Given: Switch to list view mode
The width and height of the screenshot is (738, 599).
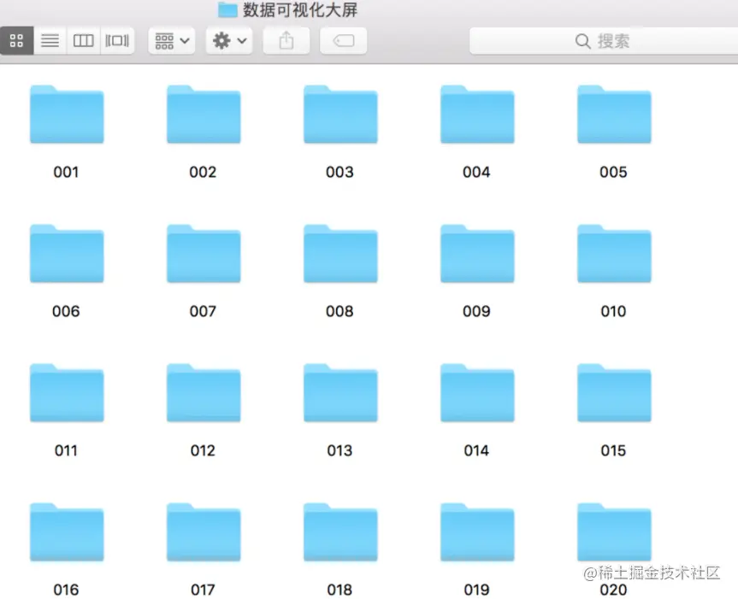Looking at the screenshot, I should (50, 41).
